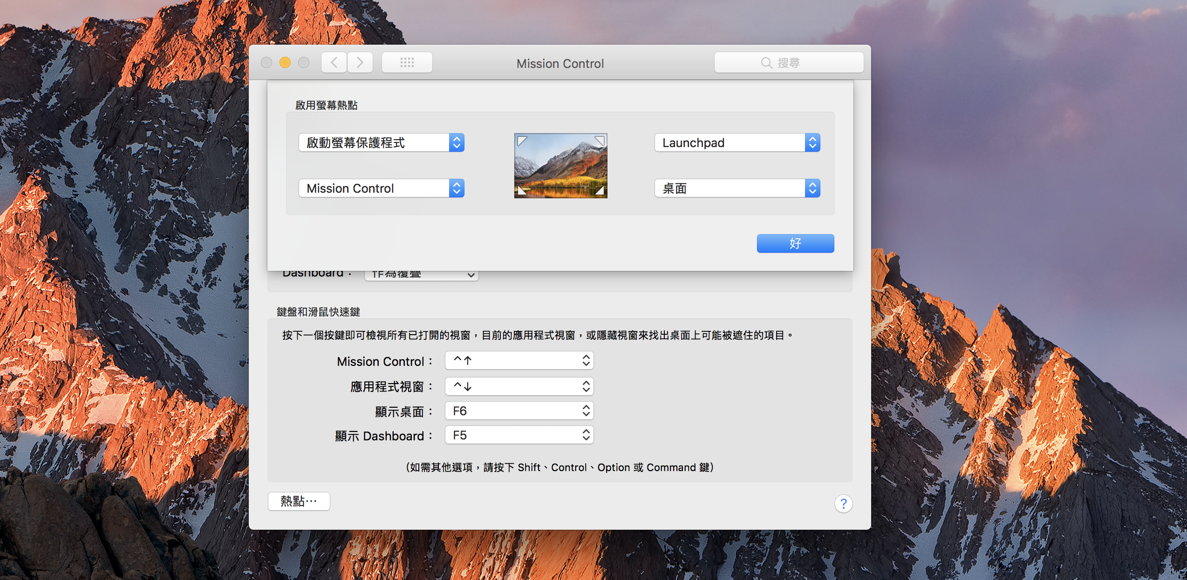
Task: Click the magnifier icon in the search field
Action: [x=766, y=63]
